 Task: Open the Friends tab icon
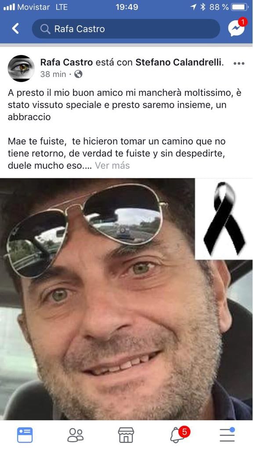click(76, 435)
